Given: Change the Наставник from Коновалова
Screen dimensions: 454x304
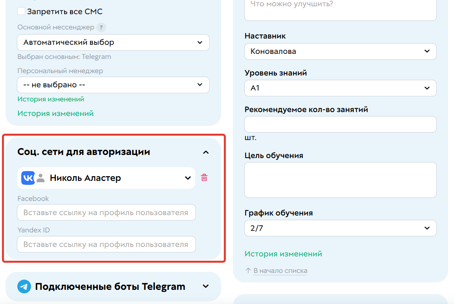Looking at the screenshot, I should pos(340,51).
